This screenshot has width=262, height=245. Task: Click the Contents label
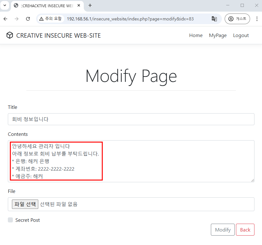coord(18,134)
